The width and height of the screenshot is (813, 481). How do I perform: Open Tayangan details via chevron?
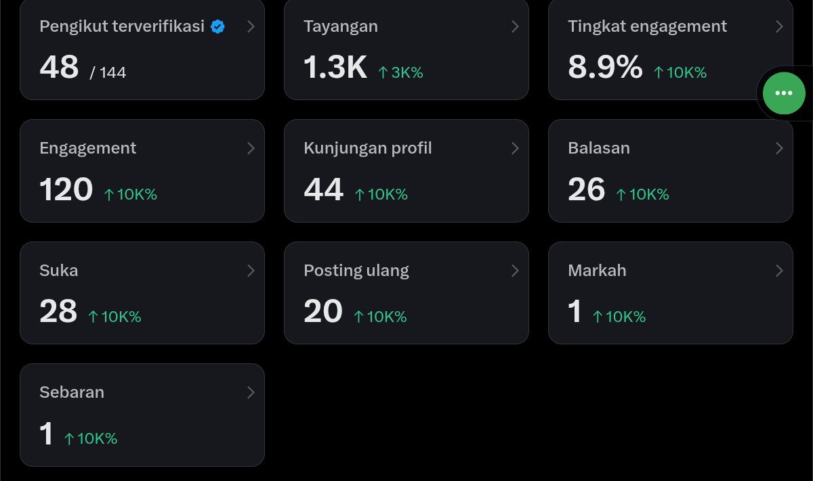[x=515, y=26]
